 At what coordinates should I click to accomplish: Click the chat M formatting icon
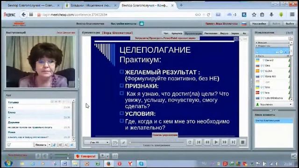click(60, 145)
